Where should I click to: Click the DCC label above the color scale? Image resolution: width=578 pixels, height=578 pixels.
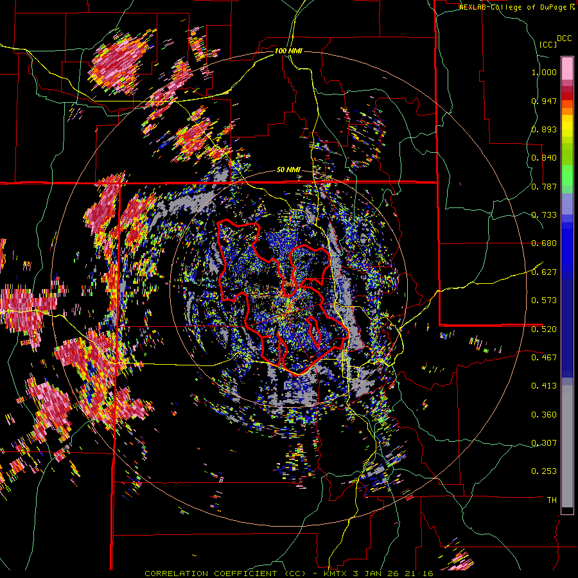coord(564,39)
